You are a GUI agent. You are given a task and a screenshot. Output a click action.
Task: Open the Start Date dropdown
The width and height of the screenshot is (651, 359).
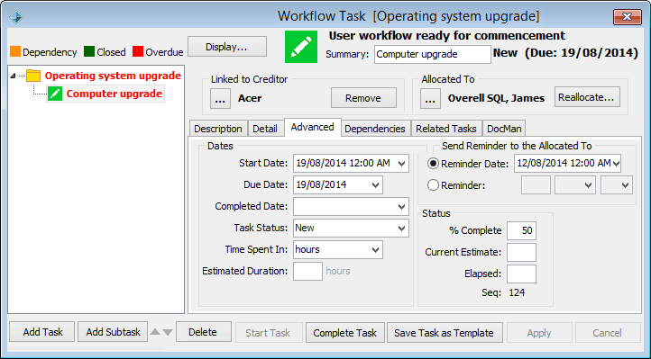pos(401,164)
